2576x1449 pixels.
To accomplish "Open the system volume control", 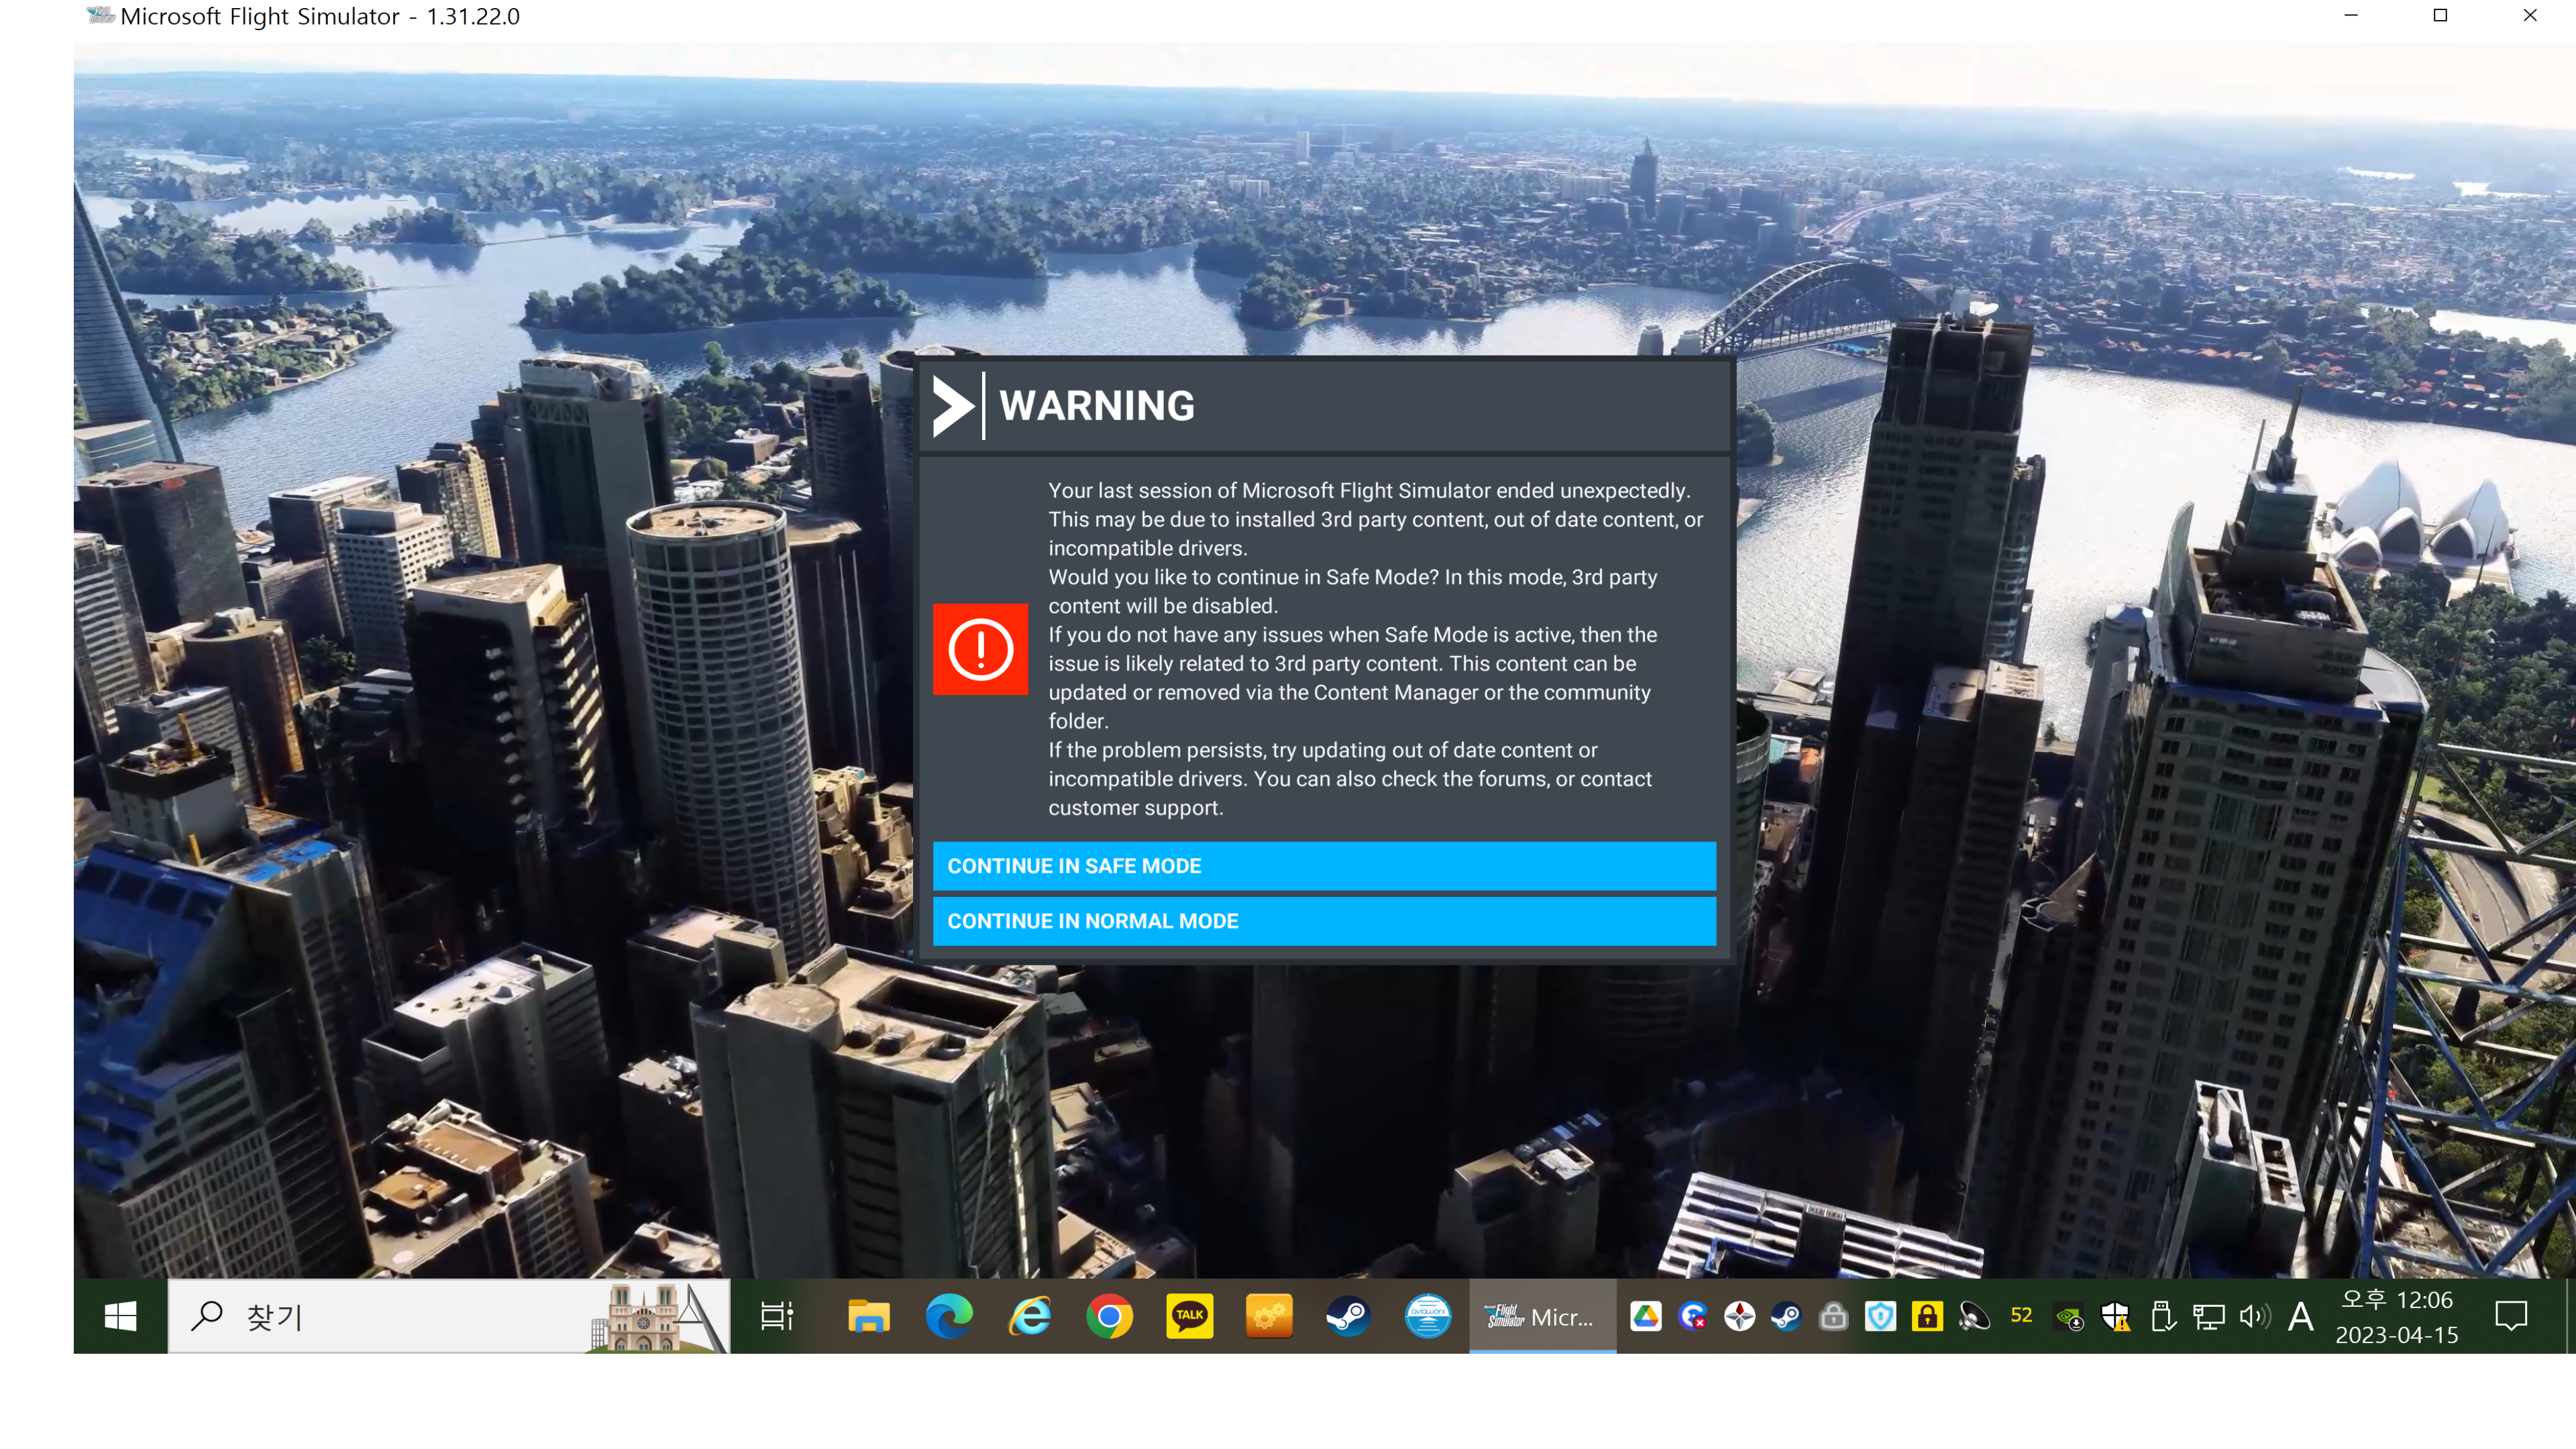I will [2254, 1316].
